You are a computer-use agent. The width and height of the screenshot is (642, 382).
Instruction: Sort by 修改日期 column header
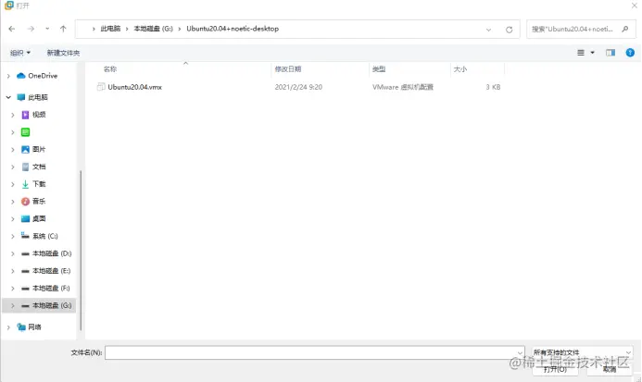coord(288,69)
